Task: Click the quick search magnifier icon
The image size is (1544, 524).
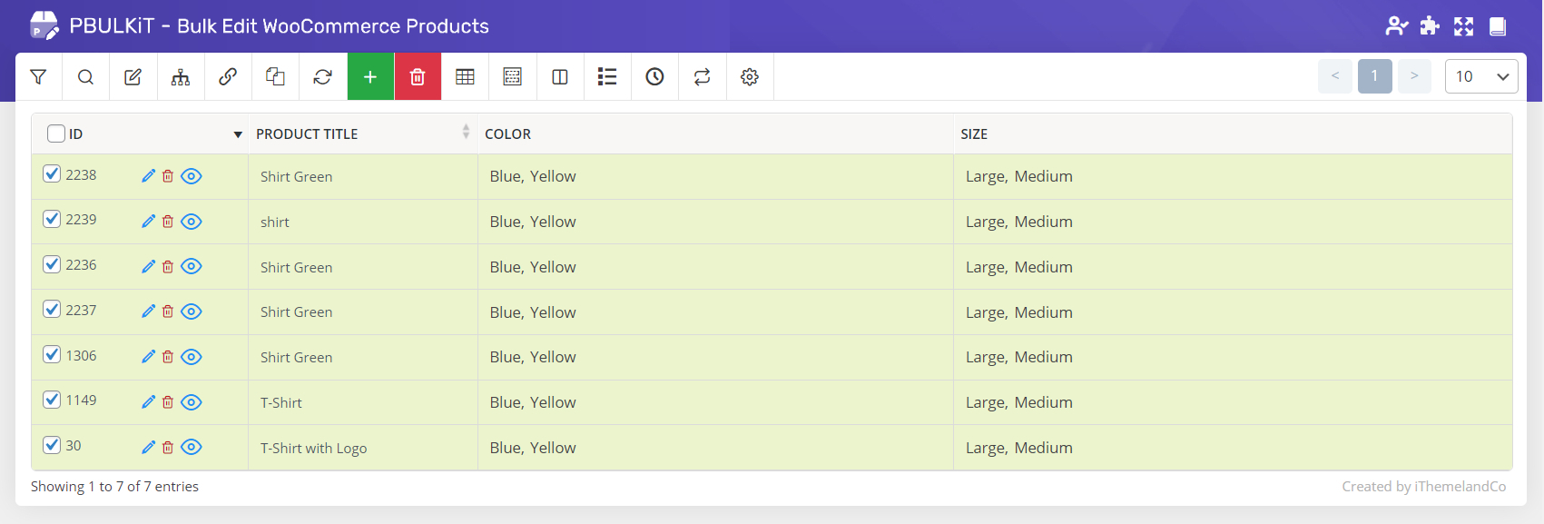Action: click(x=85, y=77)
